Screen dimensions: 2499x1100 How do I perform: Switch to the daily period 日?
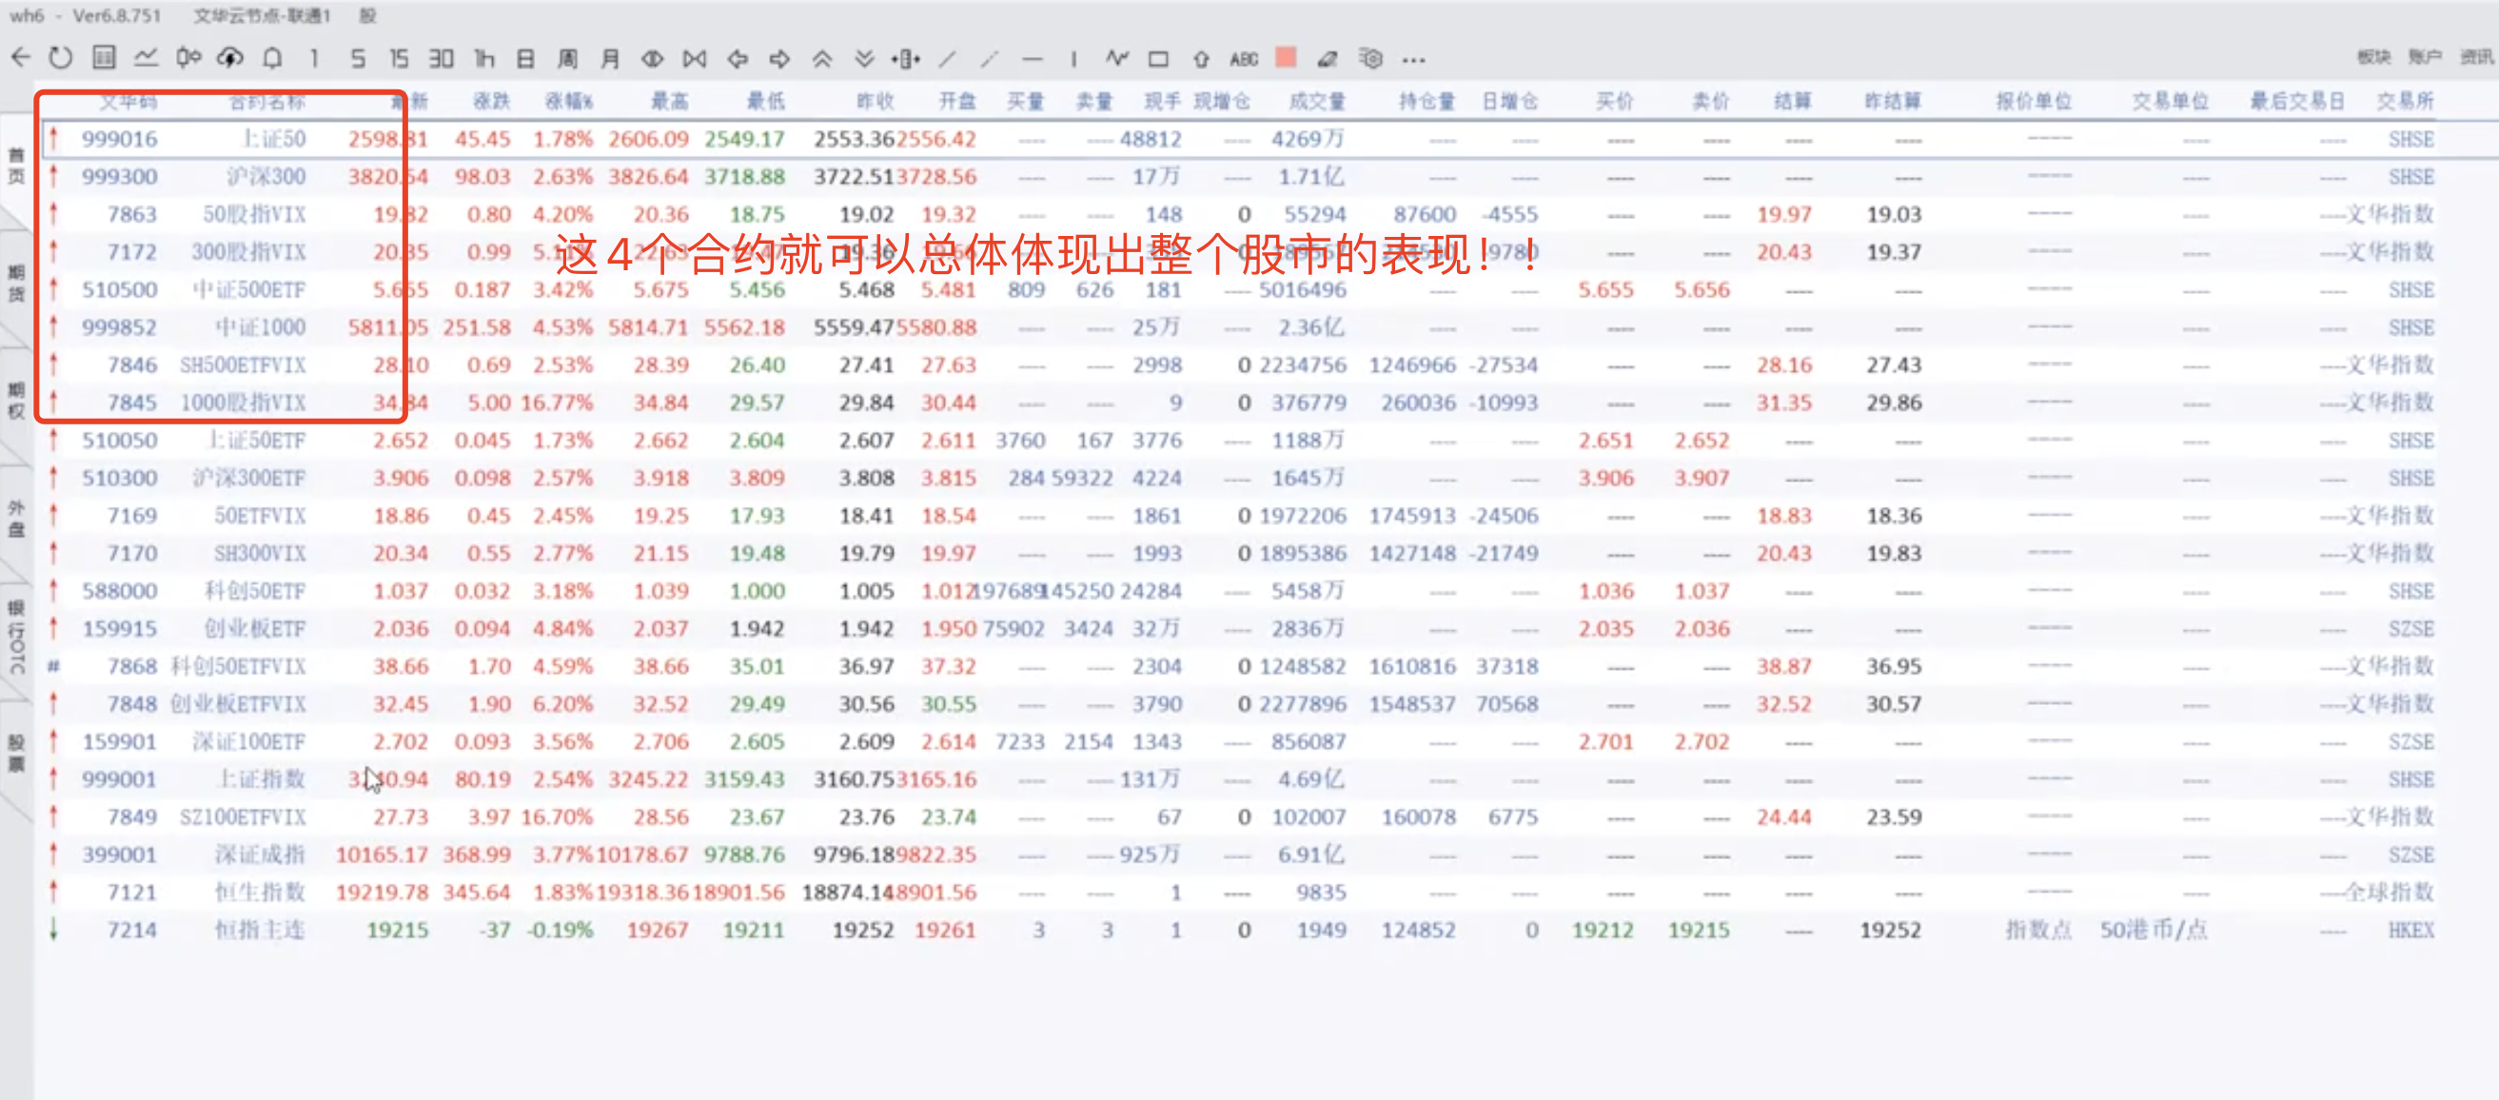click(x=526, y=59)
